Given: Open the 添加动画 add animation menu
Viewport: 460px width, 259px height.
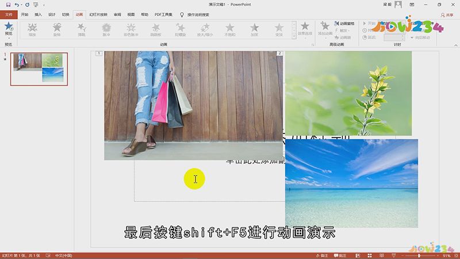Looking at the screenshot, I should pos(325,30).
